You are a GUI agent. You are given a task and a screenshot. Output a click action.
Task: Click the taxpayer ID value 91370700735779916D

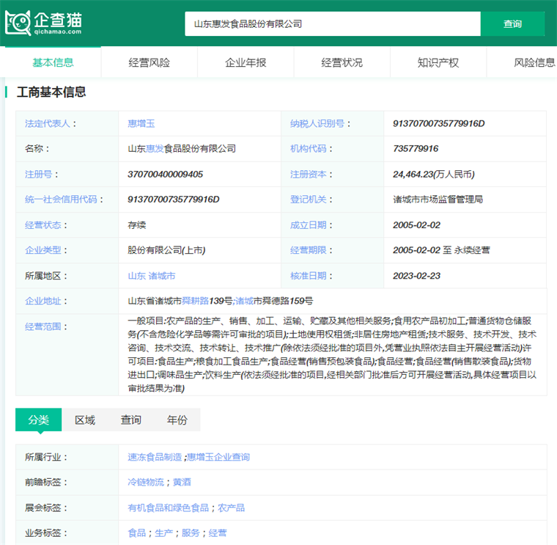(x=439, y=123)
